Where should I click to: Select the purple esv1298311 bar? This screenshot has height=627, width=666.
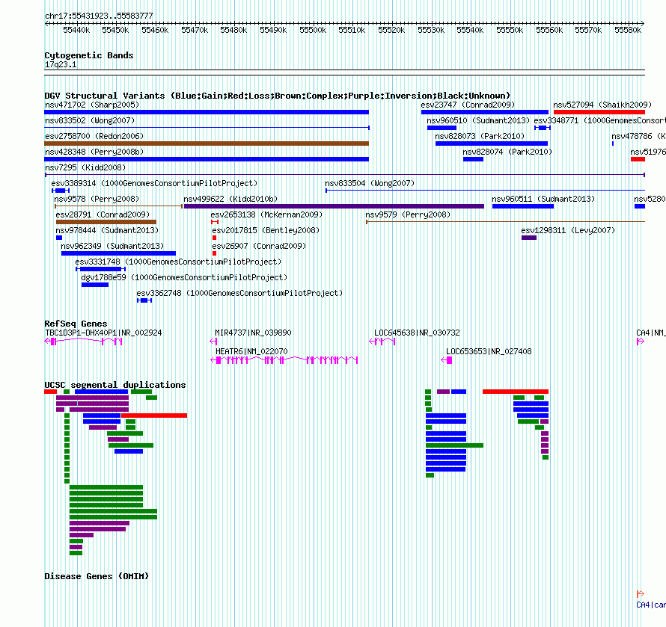(529, 238)
